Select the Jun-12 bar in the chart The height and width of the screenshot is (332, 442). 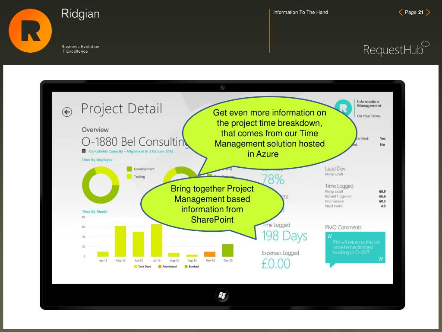coord(139,244)
